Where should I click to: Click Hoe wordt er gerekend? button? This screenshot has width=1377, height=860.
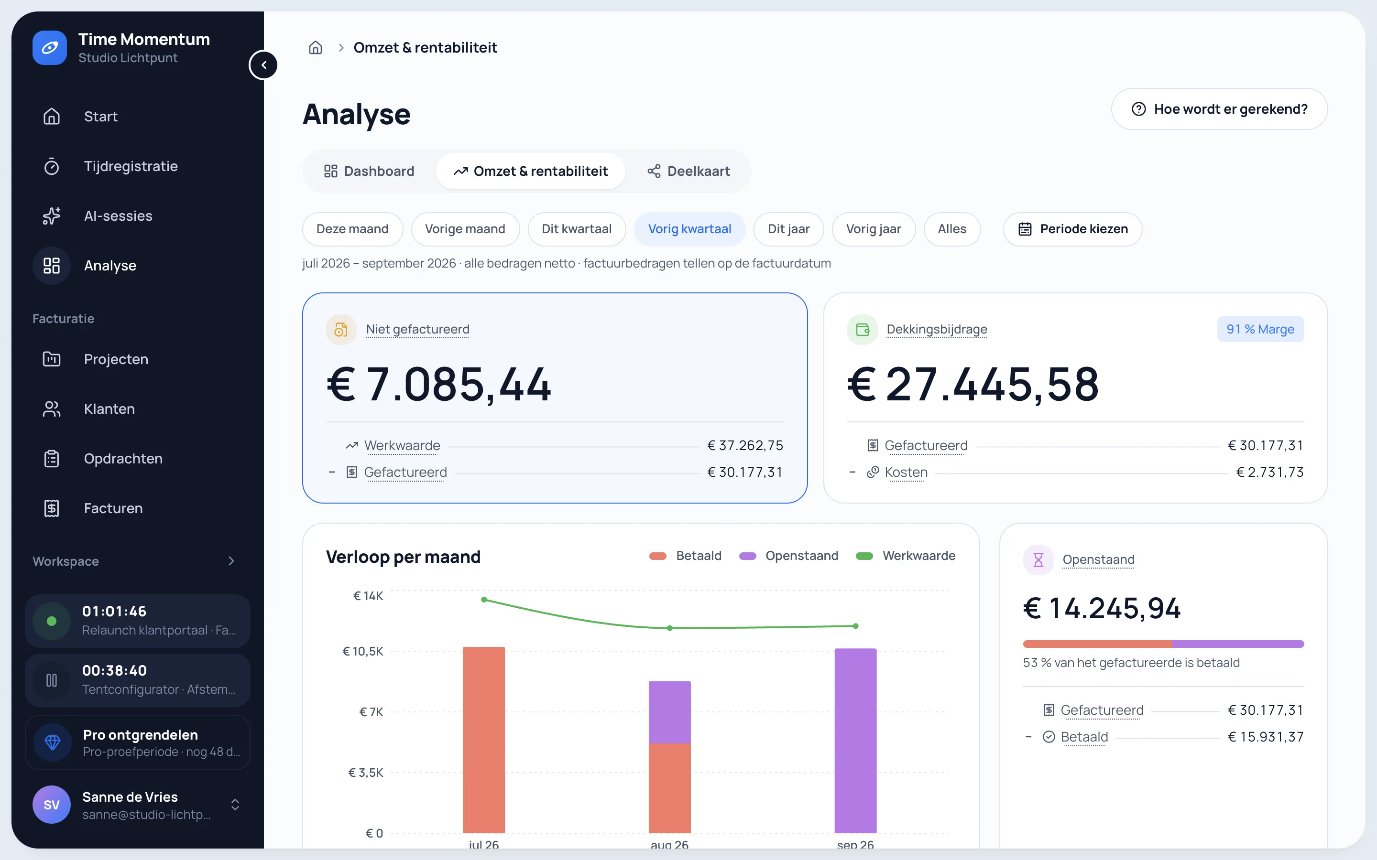pos(1219,108)
